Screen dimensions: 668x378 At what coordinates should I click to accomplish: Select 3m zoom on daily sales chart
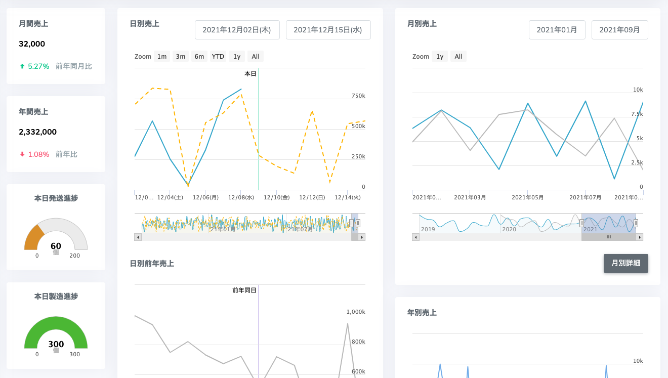tap(181, 57)
